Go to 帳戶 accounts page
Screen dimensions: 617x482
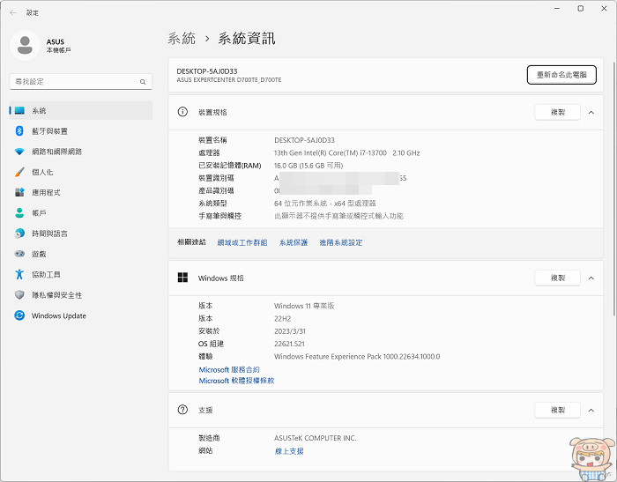click(x=39, y=213)
